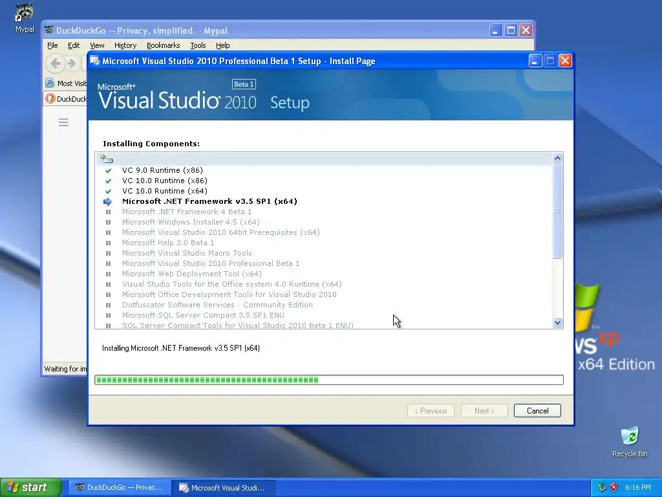Image resolution: width=662 pixels, height=497 pixels.
Task: Click the taskbar clock showing 6:16 PM
Action: click(637, 487)
